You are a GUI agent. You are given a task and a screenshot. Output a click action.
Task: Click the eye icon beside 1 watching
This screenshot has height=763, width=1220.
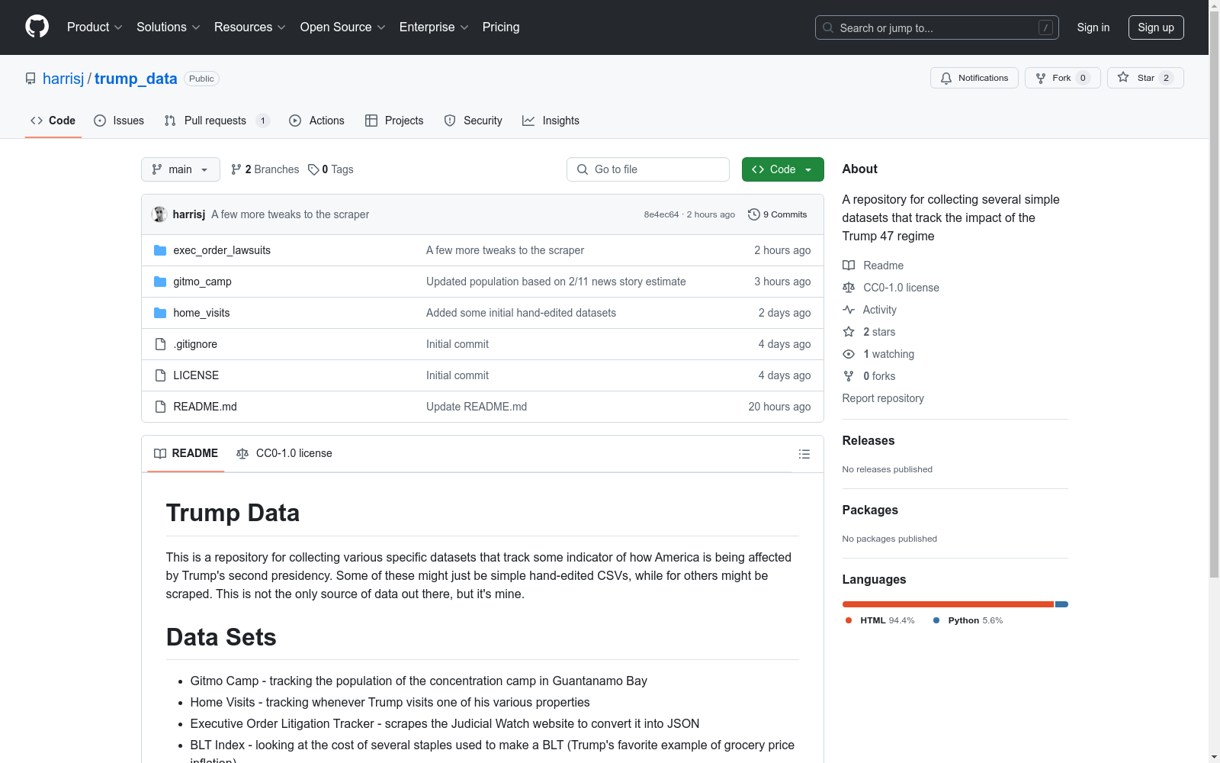(x=849, y=354)
